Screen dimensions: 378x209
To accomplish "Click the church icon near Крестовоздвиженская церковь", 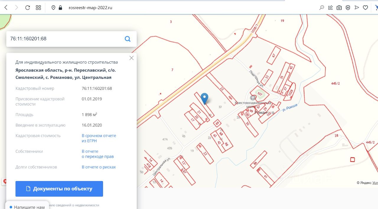I will click(253, 98).
